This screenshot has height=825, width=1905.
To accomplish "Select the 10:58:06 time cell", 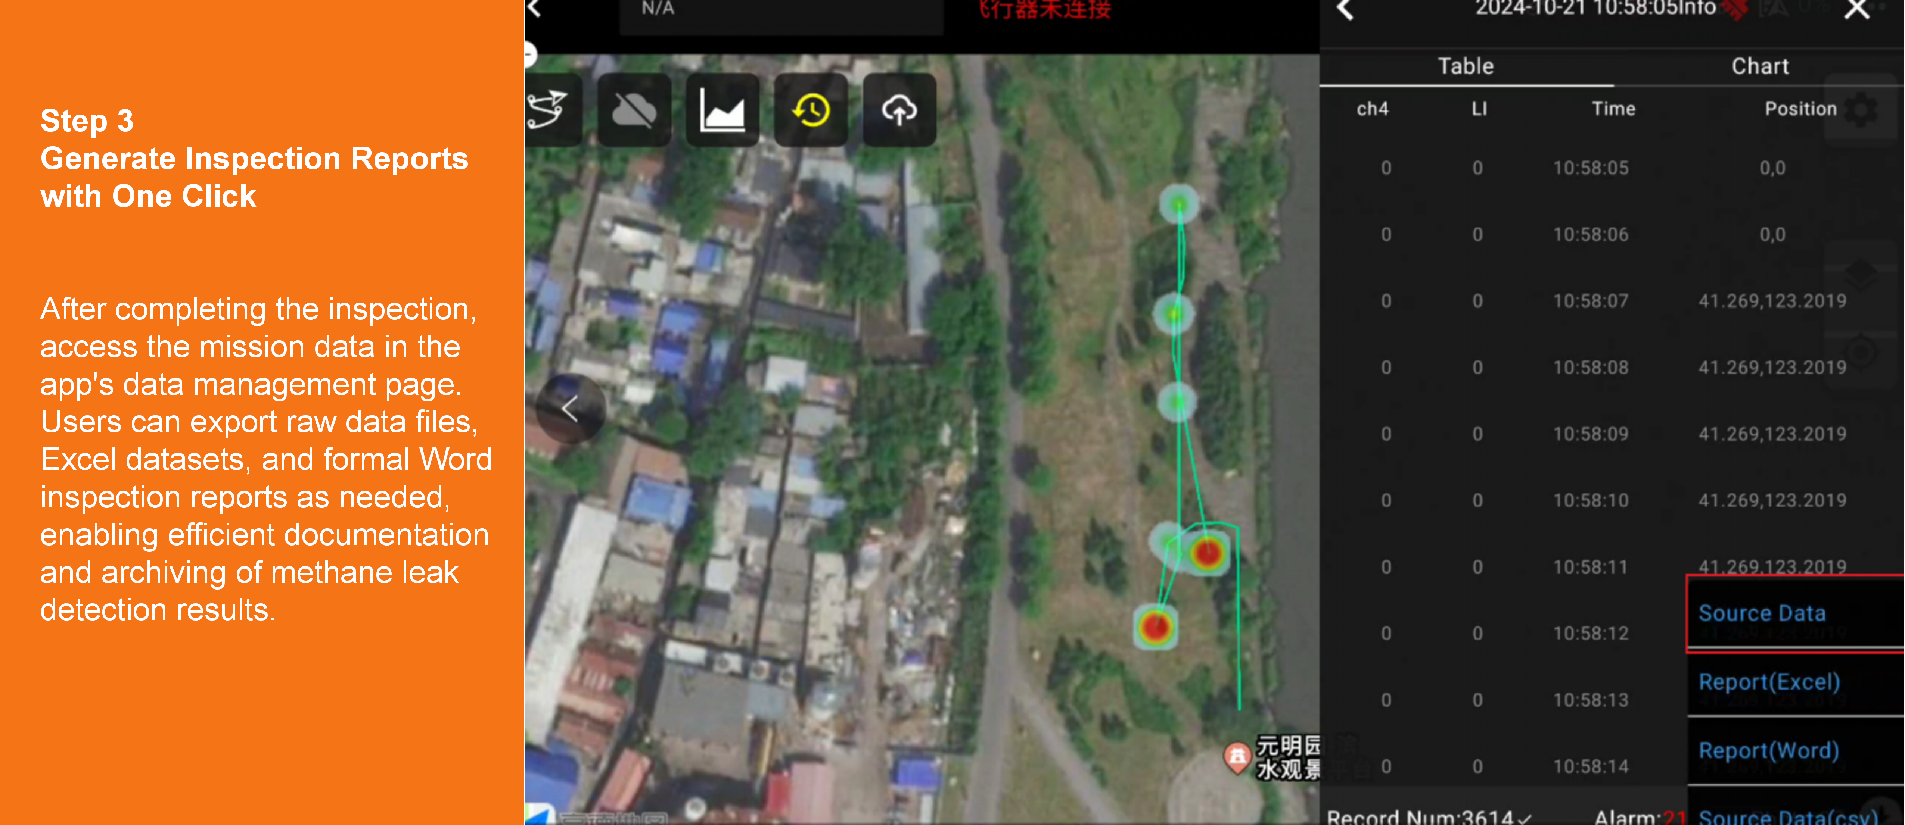I will pos(1591,234).
